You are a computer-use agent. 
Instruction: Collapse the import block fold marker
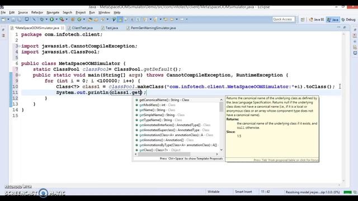point(20,46)
